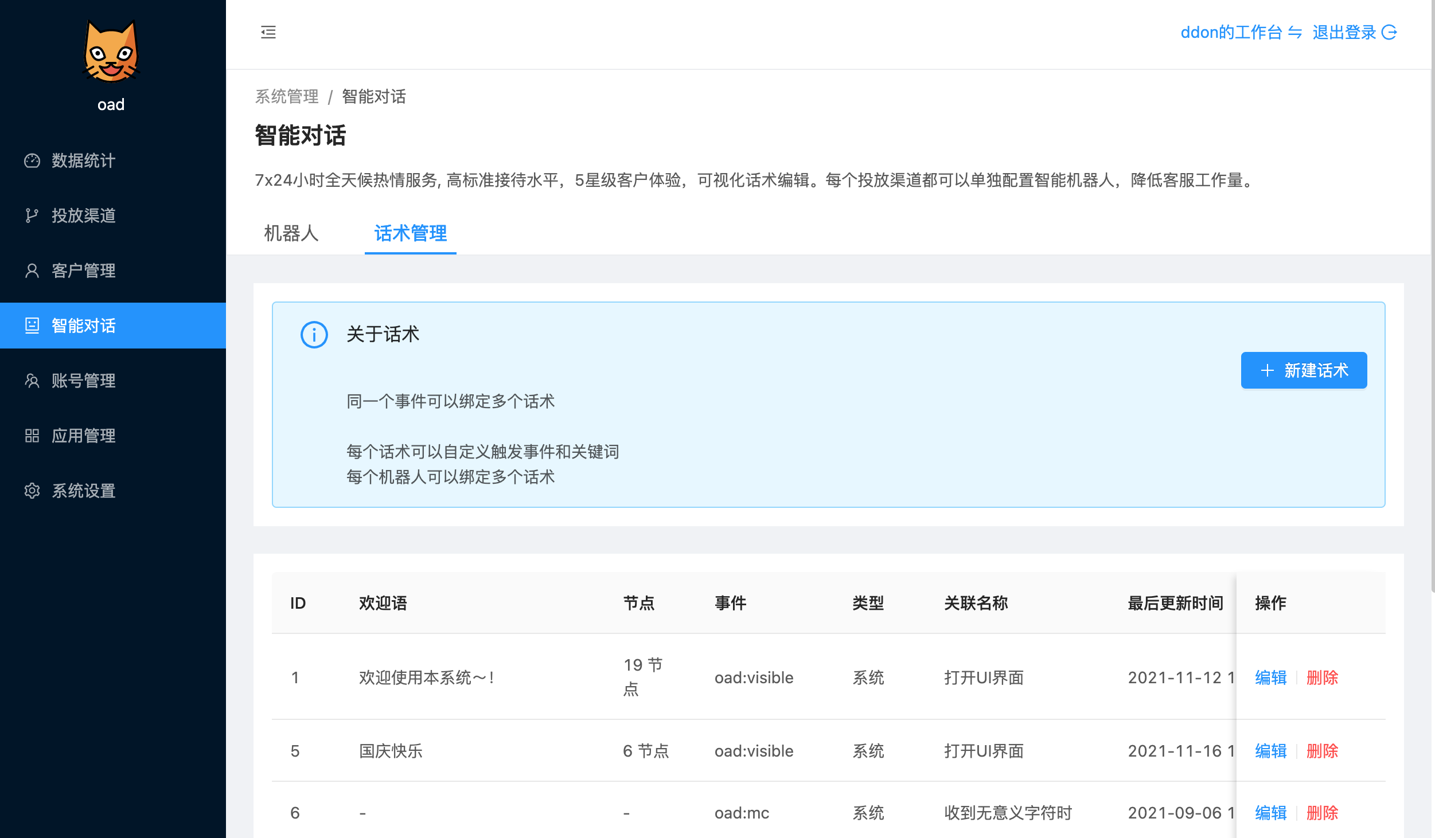The image size is (1435, 838).
Task: Click the 客户管理 user icon
Action: (32, 271)
